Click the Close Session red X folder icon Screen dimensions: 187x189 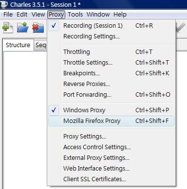[x=38, y=27]
